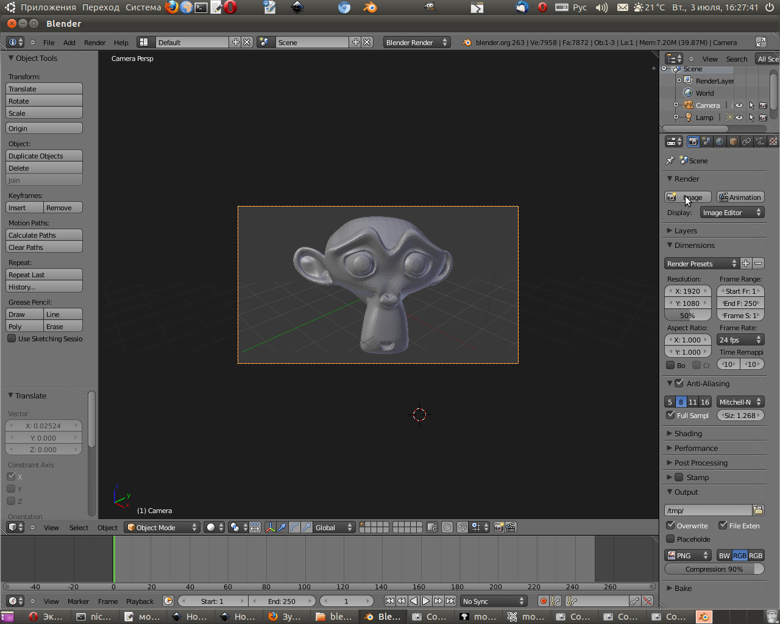The width and height of the screenshot is (780, 624).
Task: Open the 24 fps frame rate dropdown
Action: [740, 339]
